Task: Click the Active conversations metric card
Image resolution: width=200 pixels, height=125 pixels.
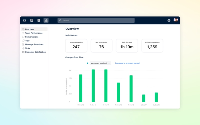Action: click(76, 46)
